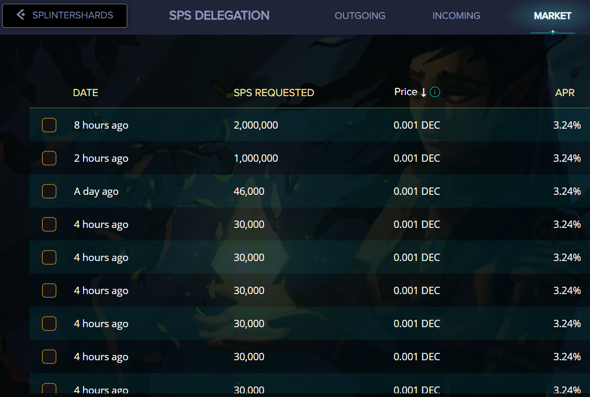Click the back arrow icon beside SPLINTERSHARDS
The width and height of the screenshot is (590, 397).
click(21, 15)
